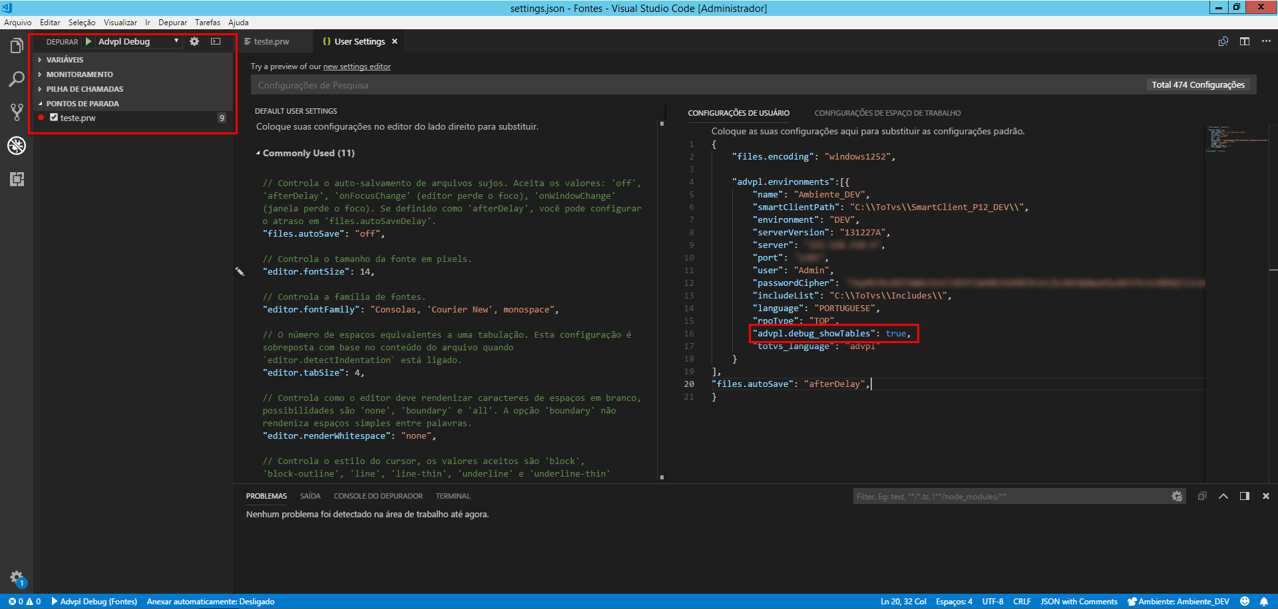Click the notifications bell in the status bar
Viewport: 1278px width, 609px height.
pos(1263,601)
